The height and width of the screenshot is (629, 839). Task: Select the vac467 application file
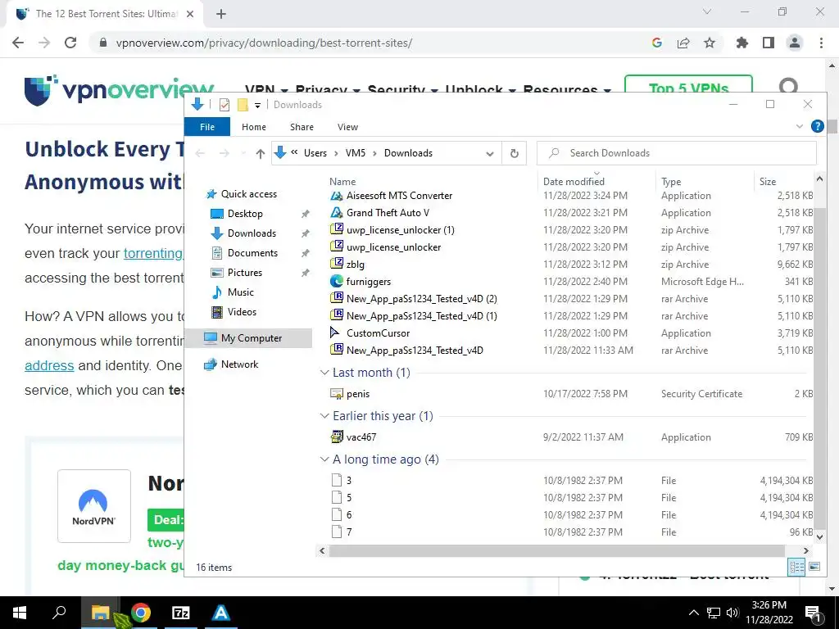pyautogui.click(x=361, y=437)
